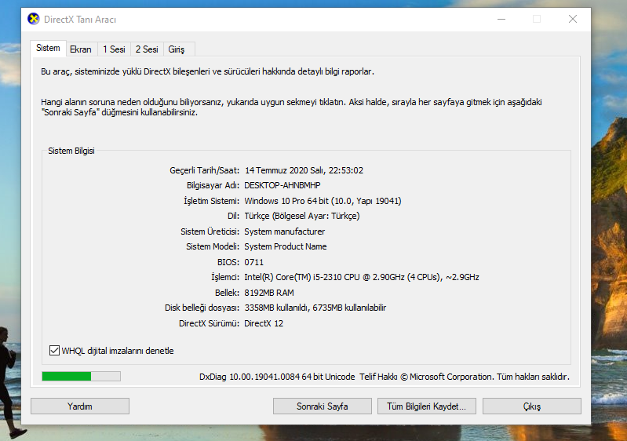This screenshot has width=627, height=441.
Task: Click the language value Türkçe (Bölgesel Ayar: Türkçe)
Action: 302,216
